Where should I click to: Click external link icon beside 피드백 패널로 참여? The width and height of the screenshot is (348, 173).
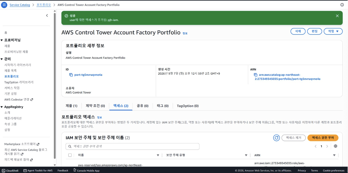[x=31, y=160]
